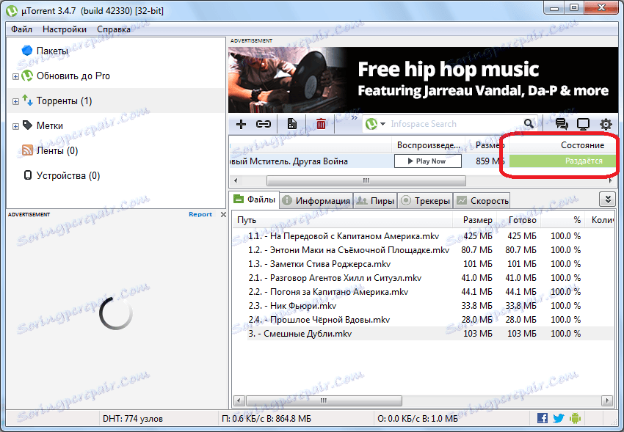Select the Мститель. Другая Война torrent row

pos(422,161)
